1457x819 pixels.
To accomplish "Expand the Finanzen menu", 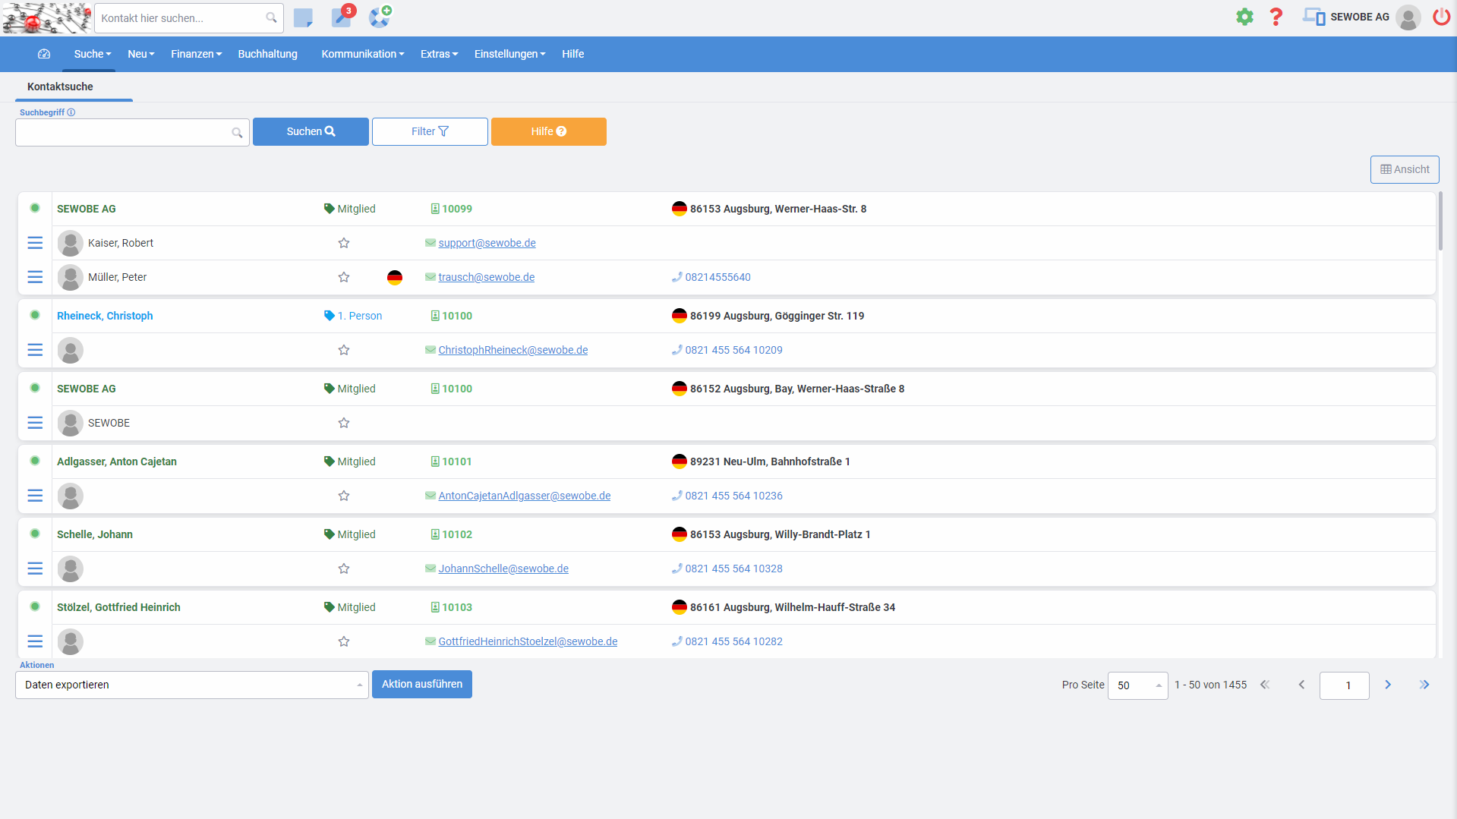I will (197, 54).
